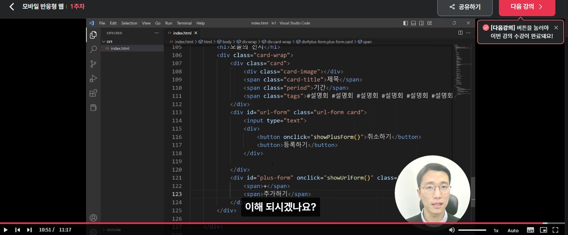568x235 pixels.
Task: Open the Source Control icon
Action: (93, 64)
